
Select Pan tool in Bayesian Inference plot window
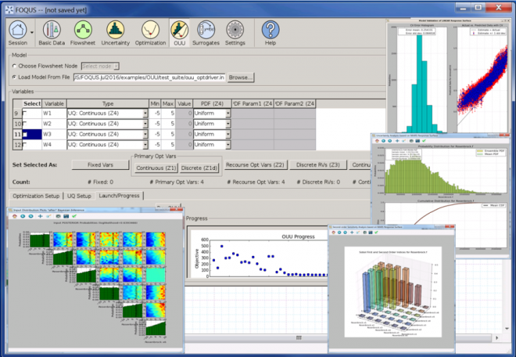[40, 216]
